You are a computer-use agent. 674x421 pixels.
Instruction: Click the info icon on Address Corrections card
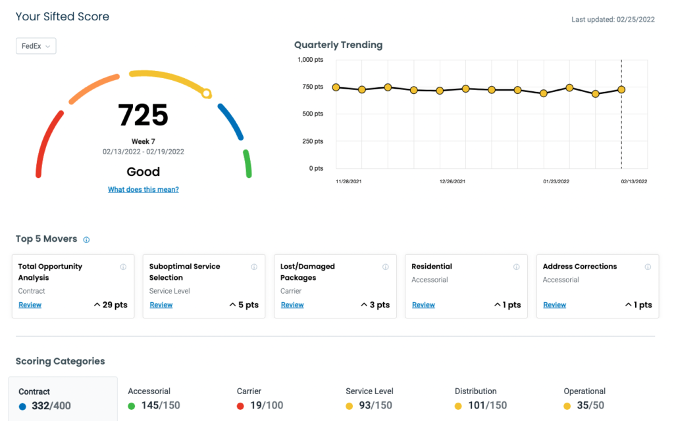(648, 267)
